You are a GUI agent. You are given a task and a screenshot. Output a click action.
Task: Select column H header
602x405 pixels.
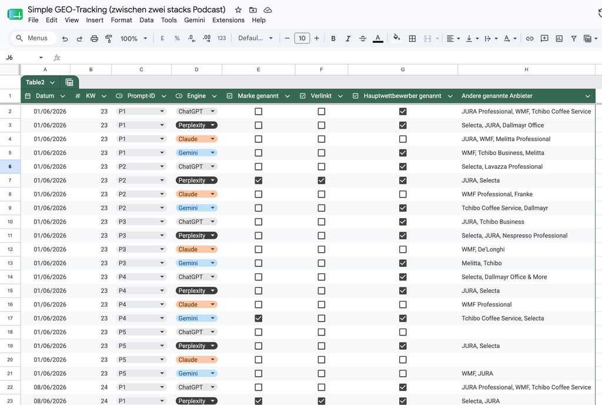click(526, 69)
